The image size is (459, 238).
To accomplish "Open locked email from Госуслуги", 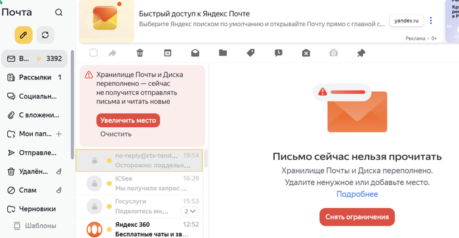I will 139,207.
